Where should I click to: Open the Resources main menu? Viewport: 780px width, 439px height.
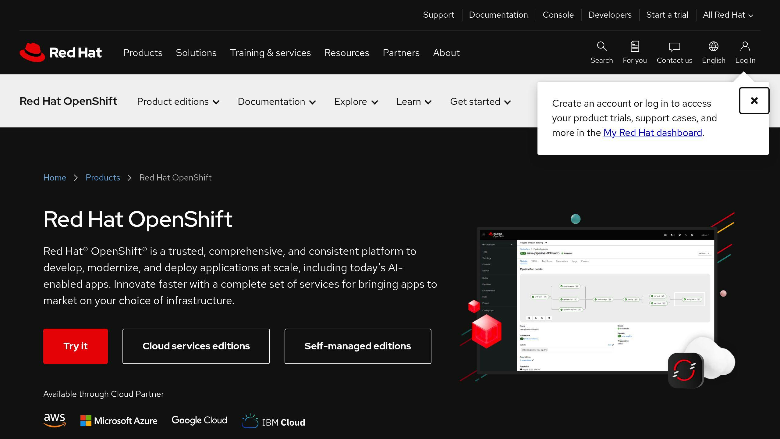click(347, 53)
